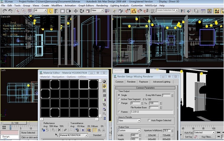The image size is (224, 141).
Task: Click the Set Key button
Action: coord(188,137)
